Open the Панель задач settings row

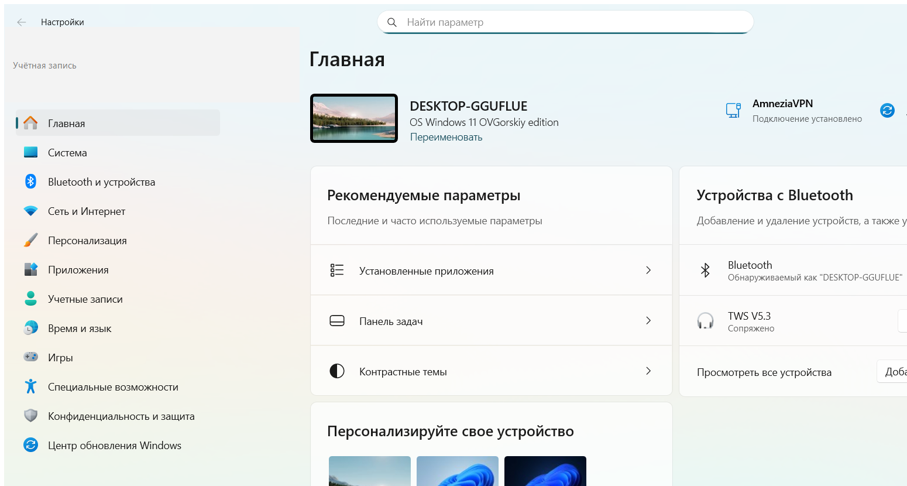(491, 320)
